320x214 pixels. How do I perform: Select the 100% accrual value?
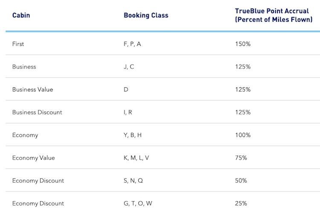(x=243, y=135)
